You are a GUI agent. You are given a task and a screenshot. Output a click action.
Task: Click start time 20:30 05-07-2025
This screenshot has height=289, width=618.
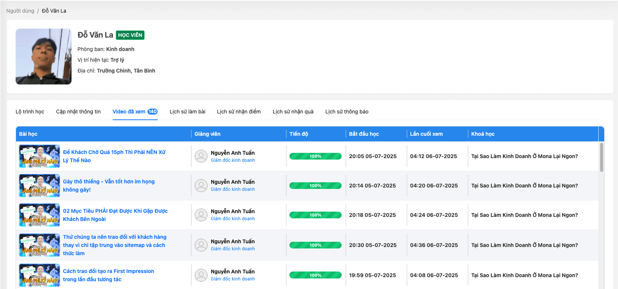coord(373,245)
